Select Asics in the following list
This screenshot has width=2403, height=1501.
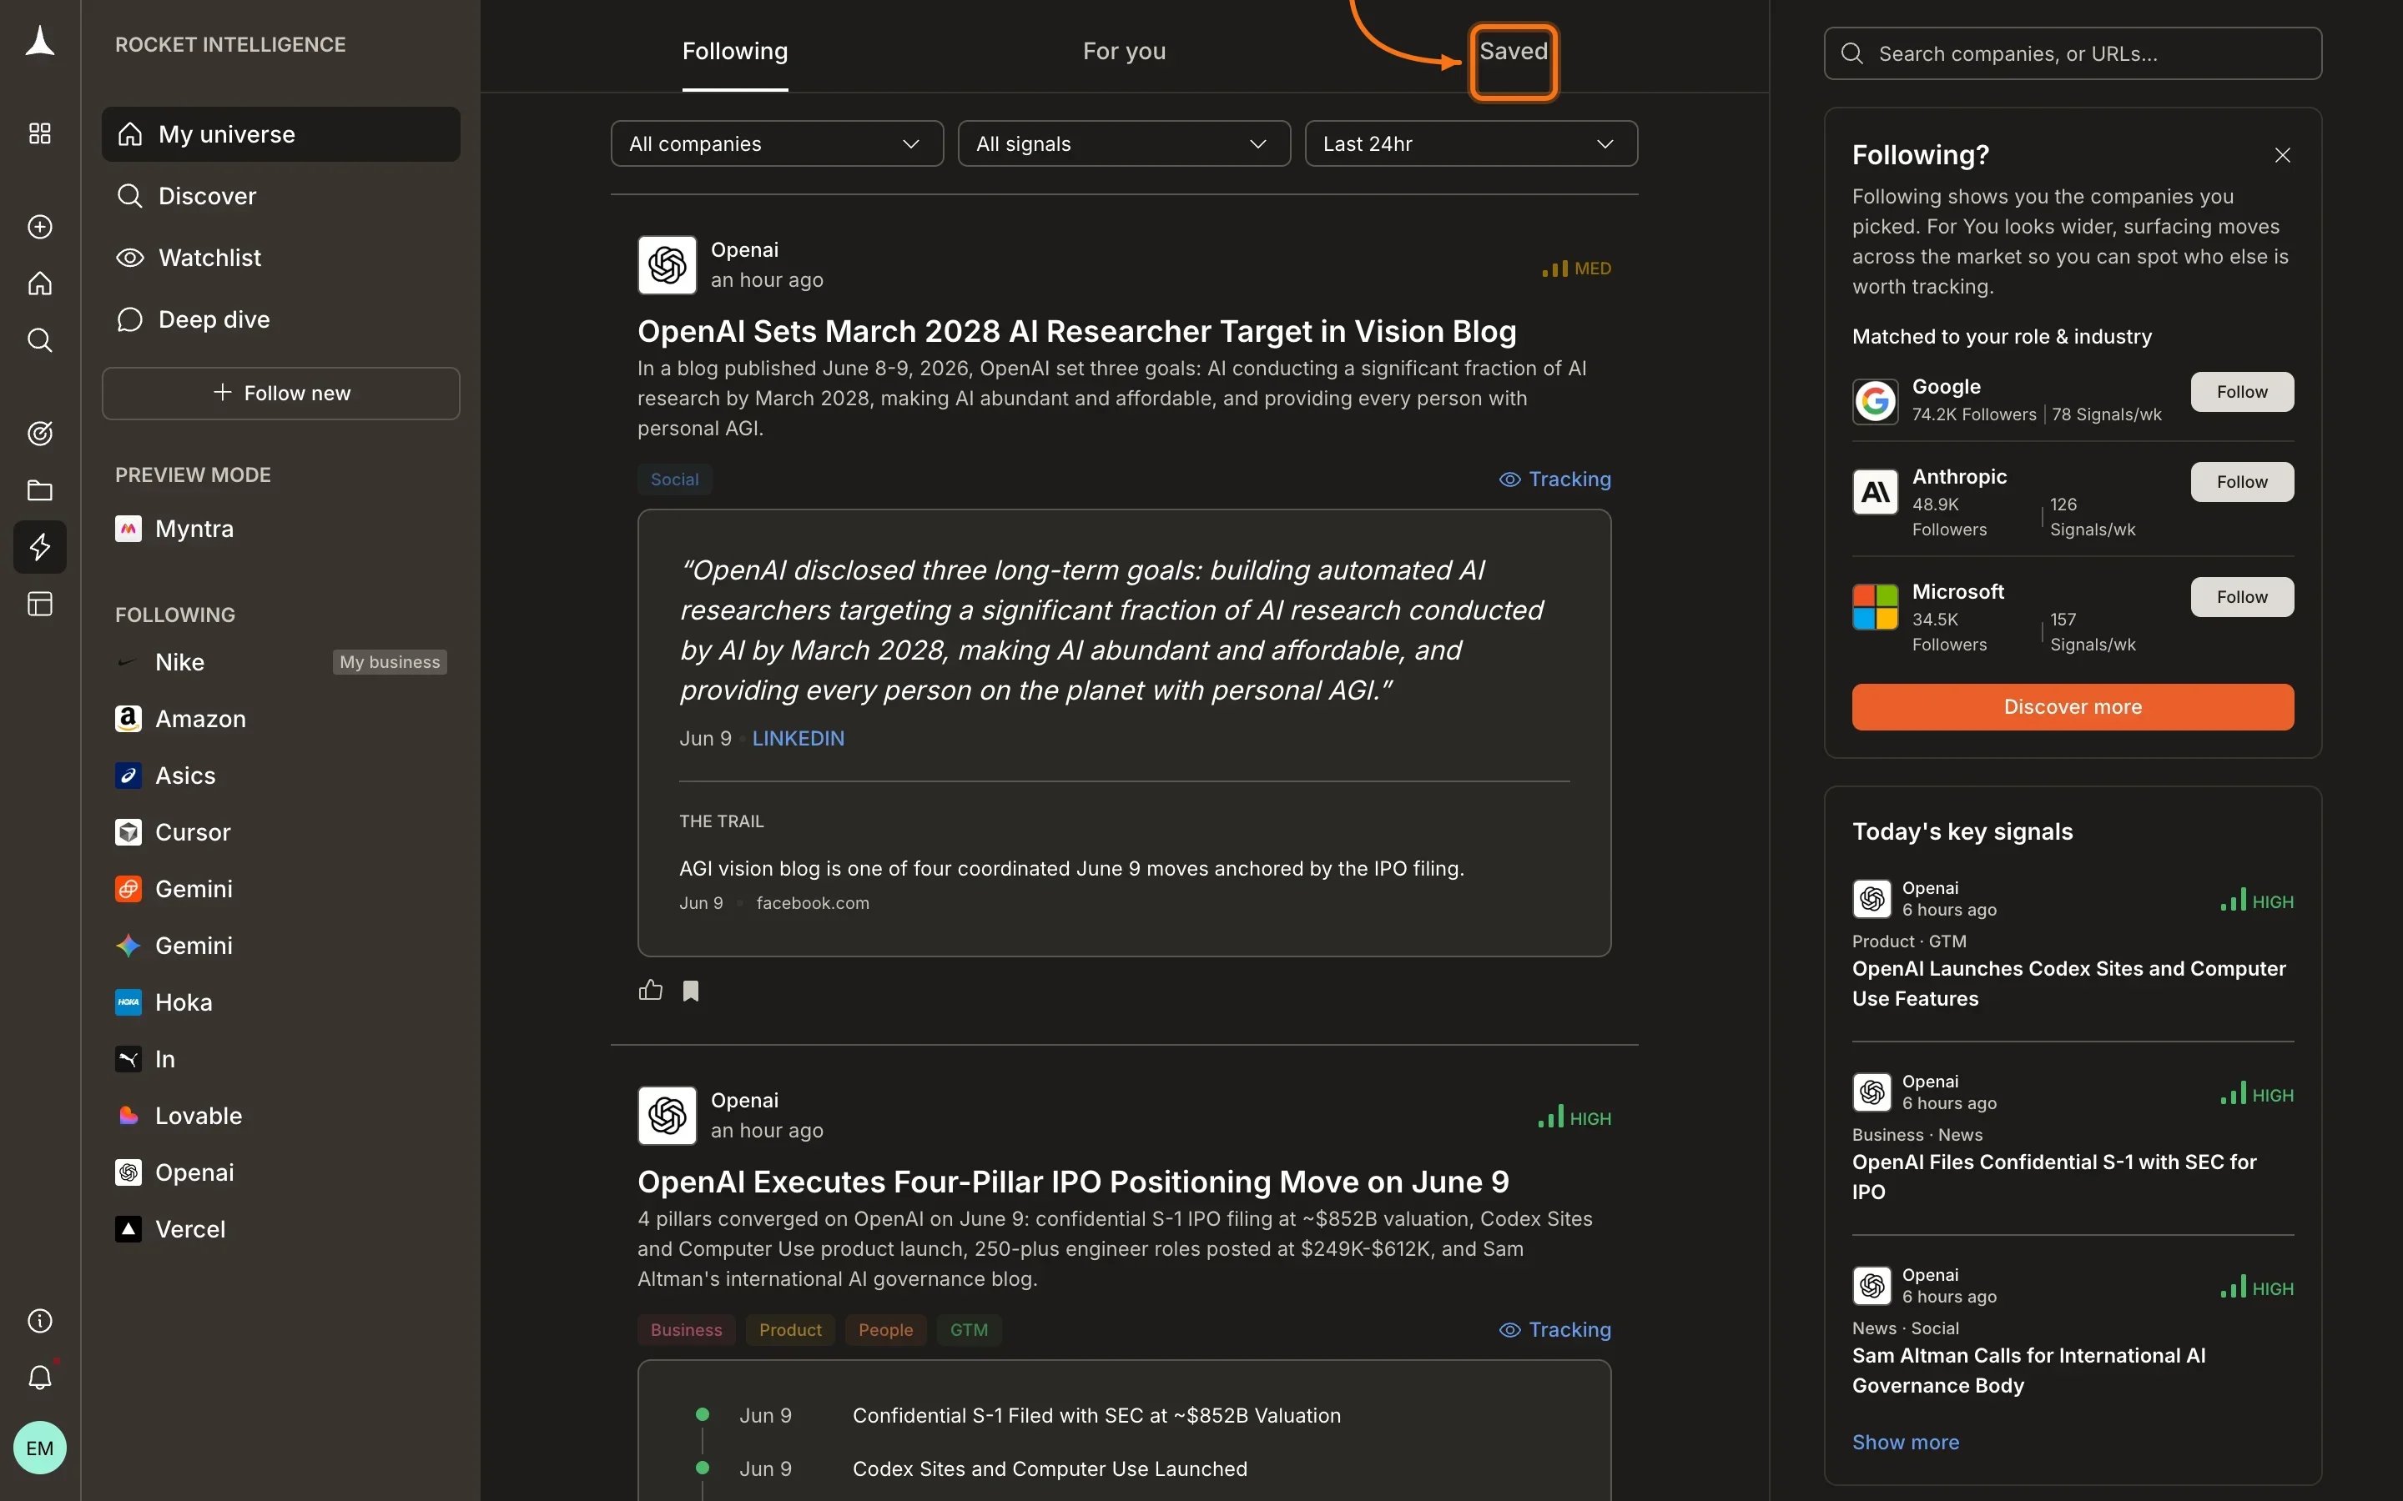coord(281,776)
